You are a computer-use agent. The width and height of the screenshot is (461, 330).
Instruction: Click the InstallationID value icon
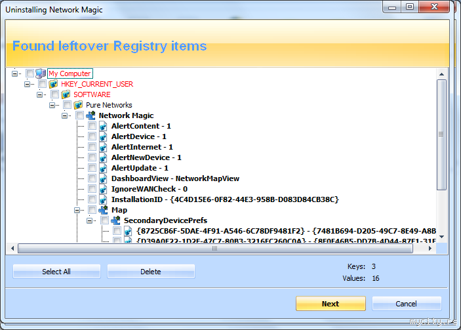click(103, 199)
